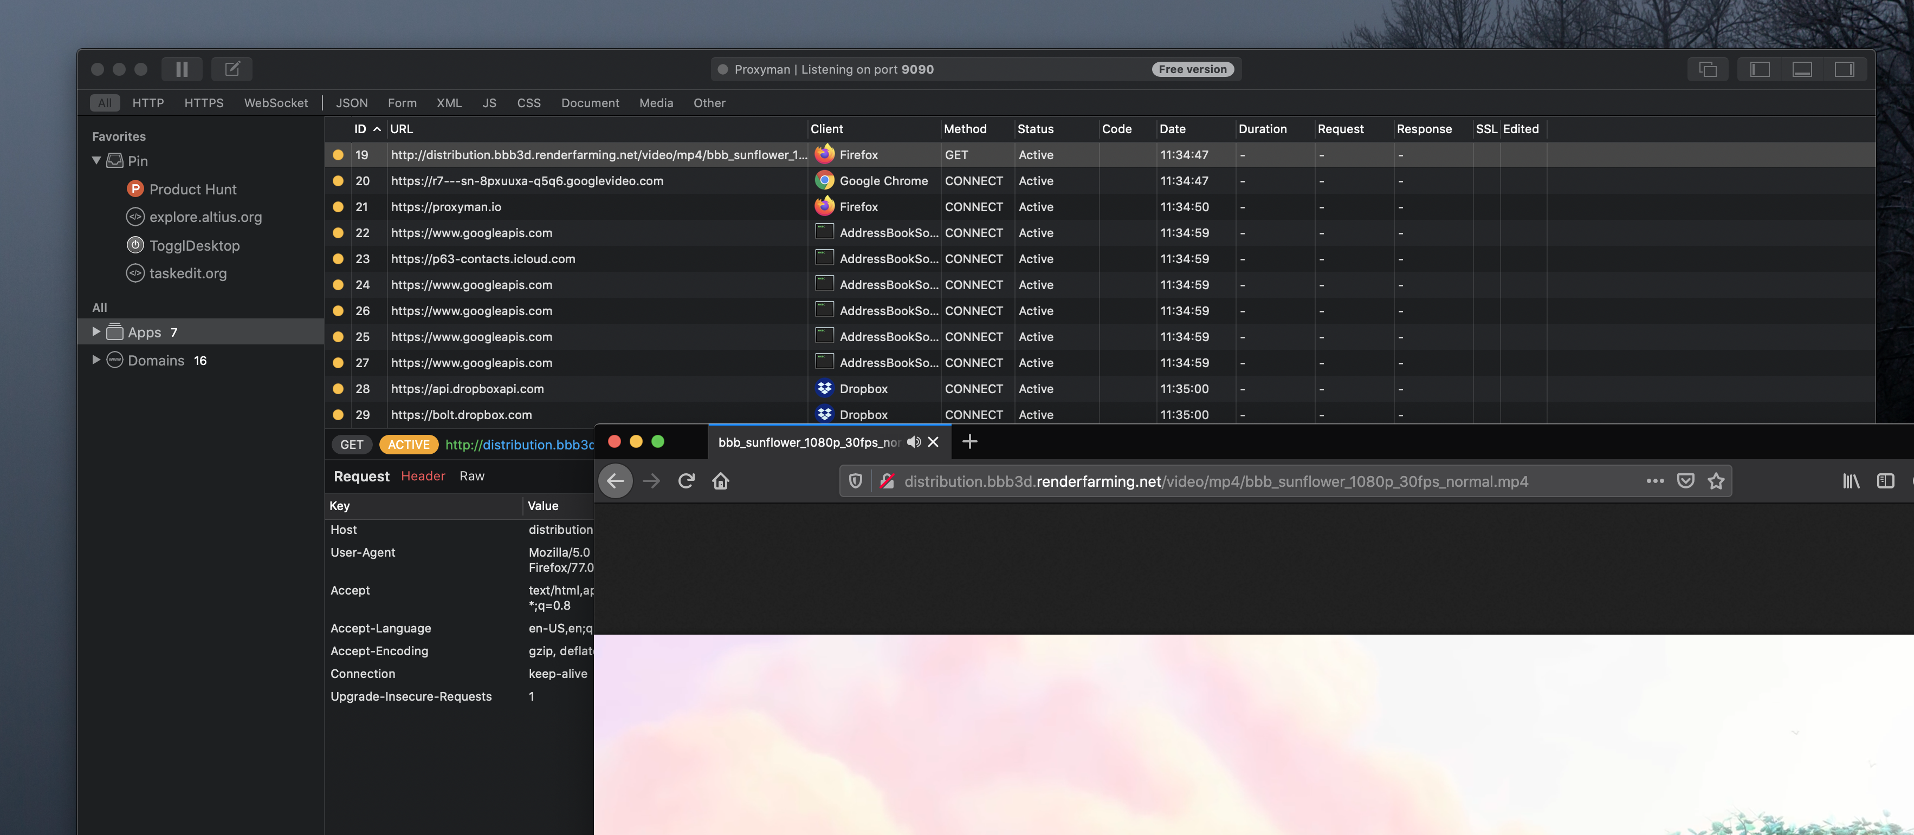Expand the Apps tree group

tap(96, 332)
